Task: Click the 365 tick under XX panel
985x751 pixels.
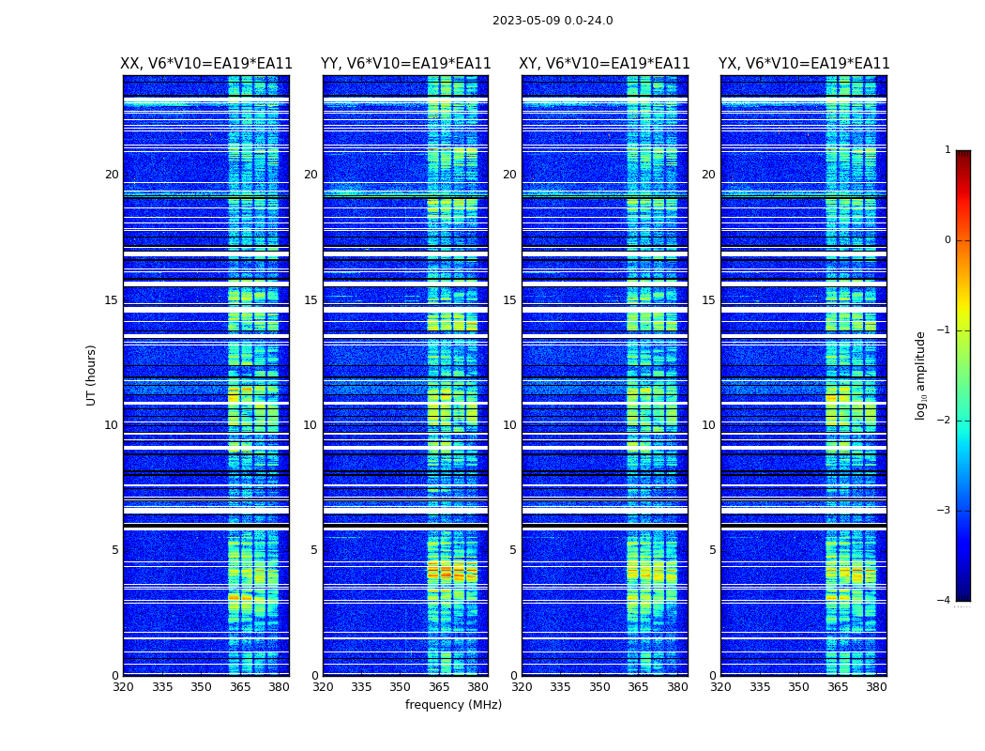Action: [240, 687]
